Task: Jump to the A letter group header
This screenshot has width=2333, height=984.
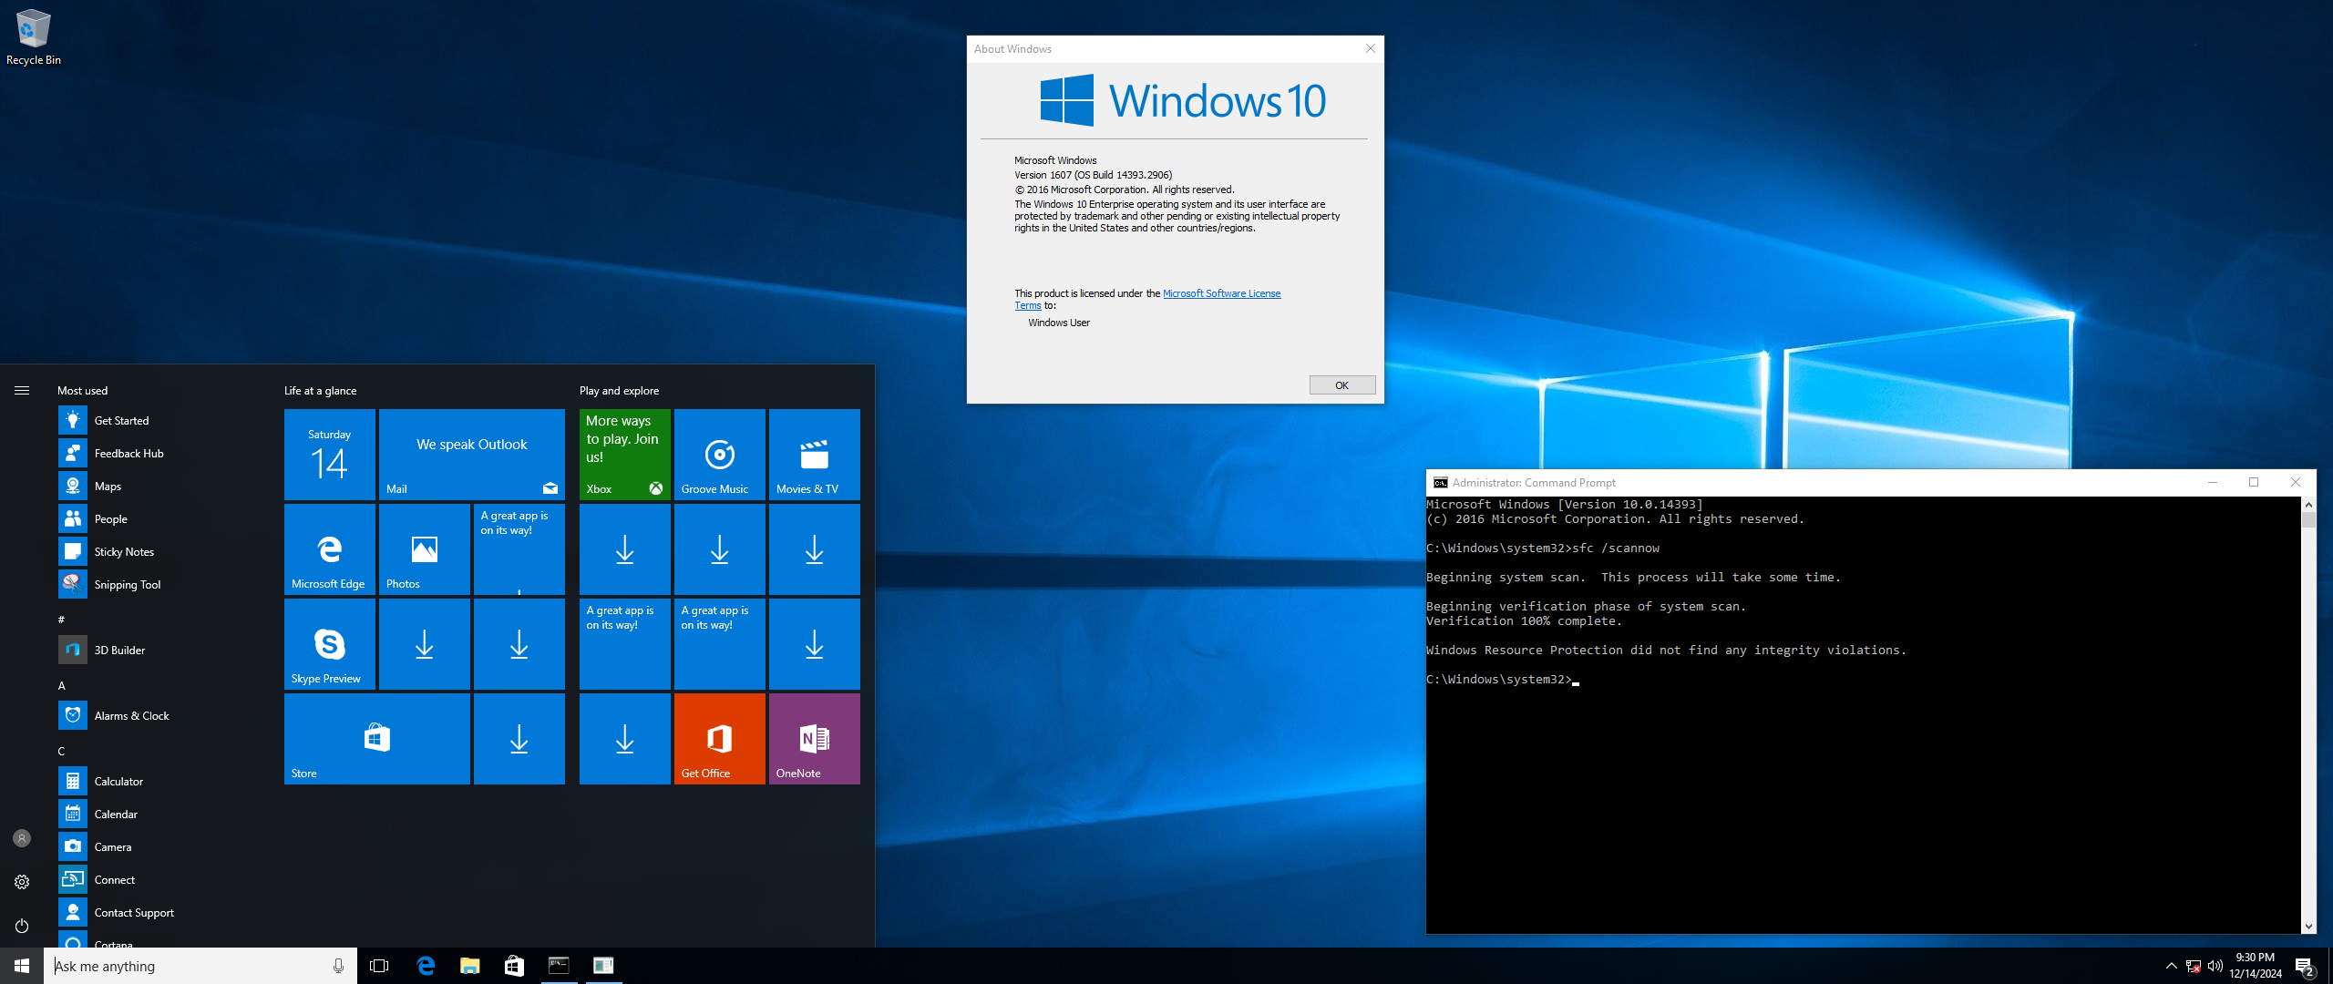Action: tap(61, 685)
